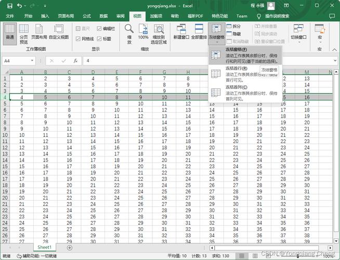Click the comments speech bubble icon

[332, 16]
